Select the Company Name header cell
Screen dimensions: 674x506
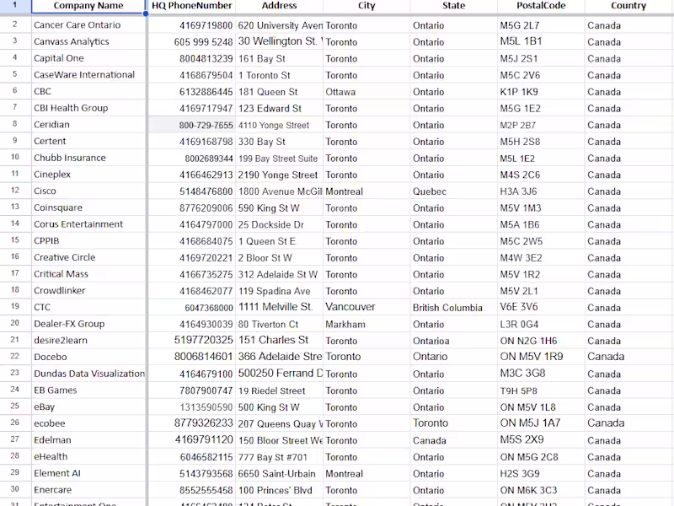coord(88,6)
